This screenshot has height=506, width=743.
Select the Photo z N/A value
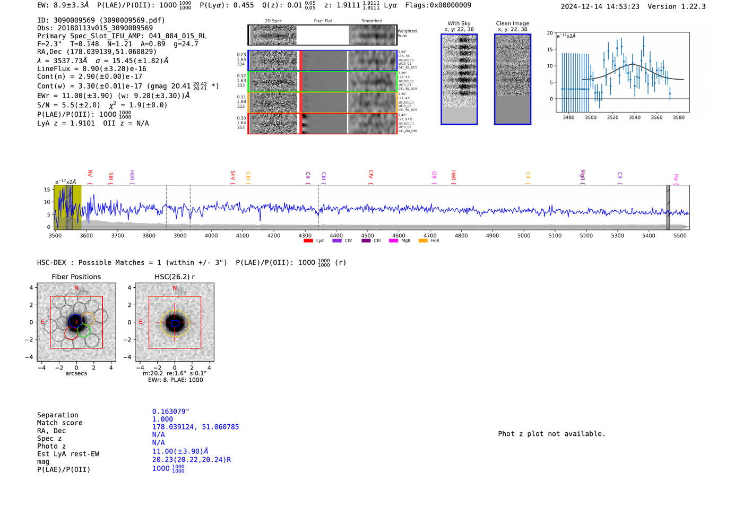tap(158, 442)
